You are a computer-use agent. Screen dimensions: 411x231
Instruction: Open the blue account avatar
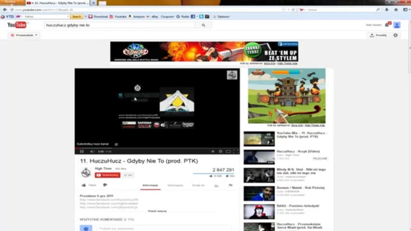tap(397, 25)
